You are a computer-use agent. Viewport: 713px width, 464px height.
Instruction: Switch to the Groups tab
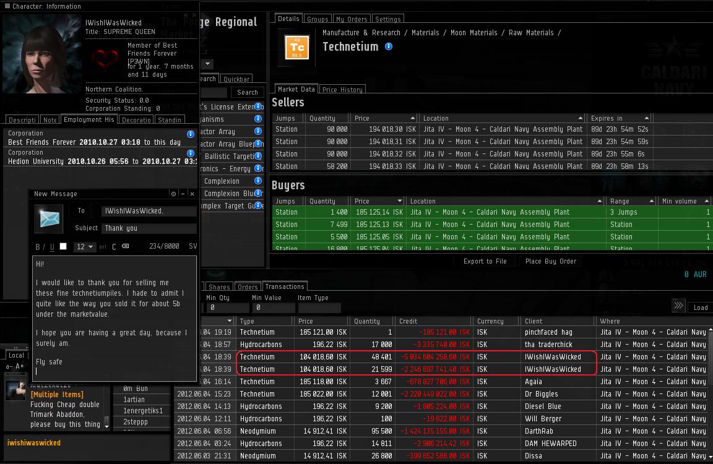pos(318,19)
